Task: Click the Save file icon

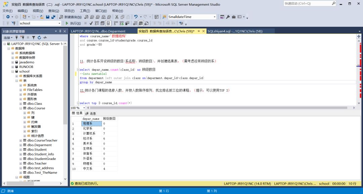Action: (x=48, y=17)
